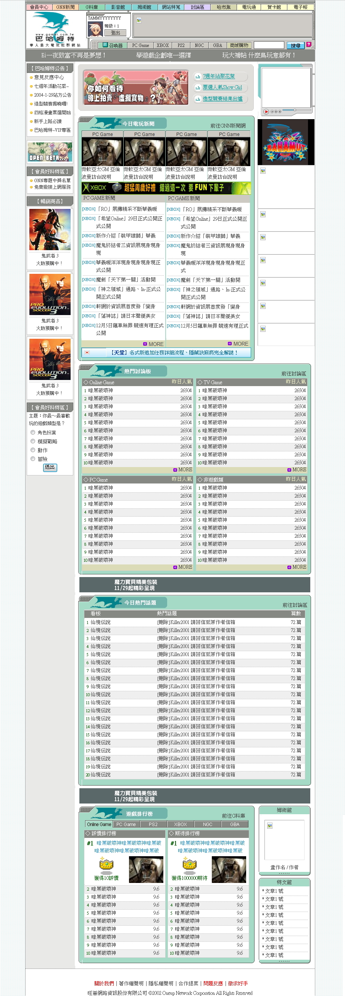Open the 會員中心 top menu

coord(39,7)
